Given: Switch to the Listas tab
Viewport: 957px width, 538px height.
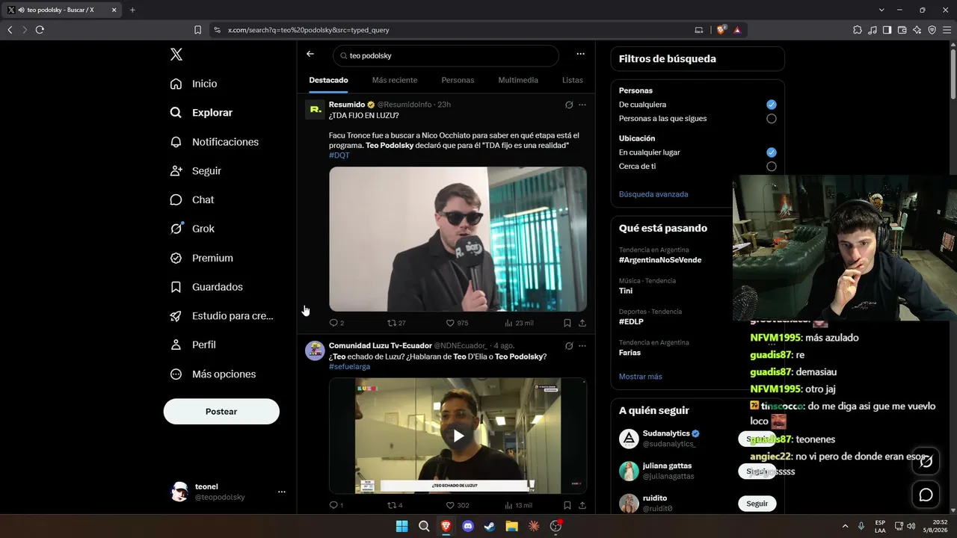Looking at the screenshot, I should [x=573, y=80].
